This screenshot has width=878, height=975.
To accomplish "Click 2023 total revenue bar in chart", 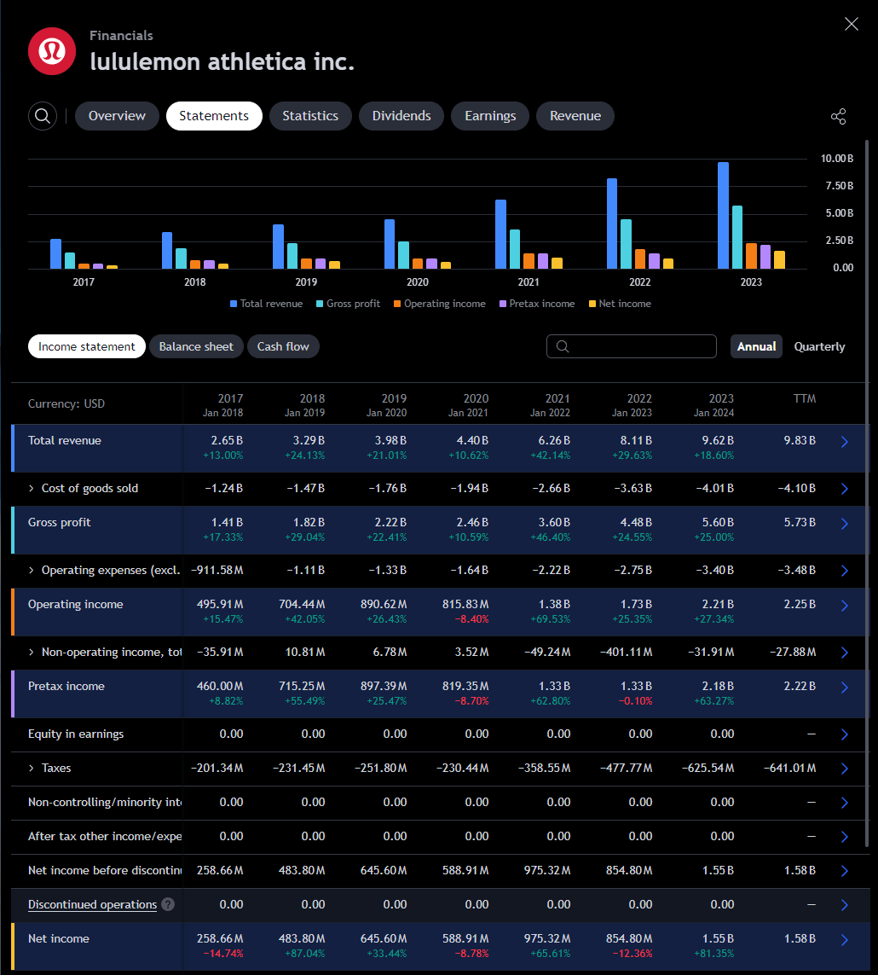I will 723,215.
